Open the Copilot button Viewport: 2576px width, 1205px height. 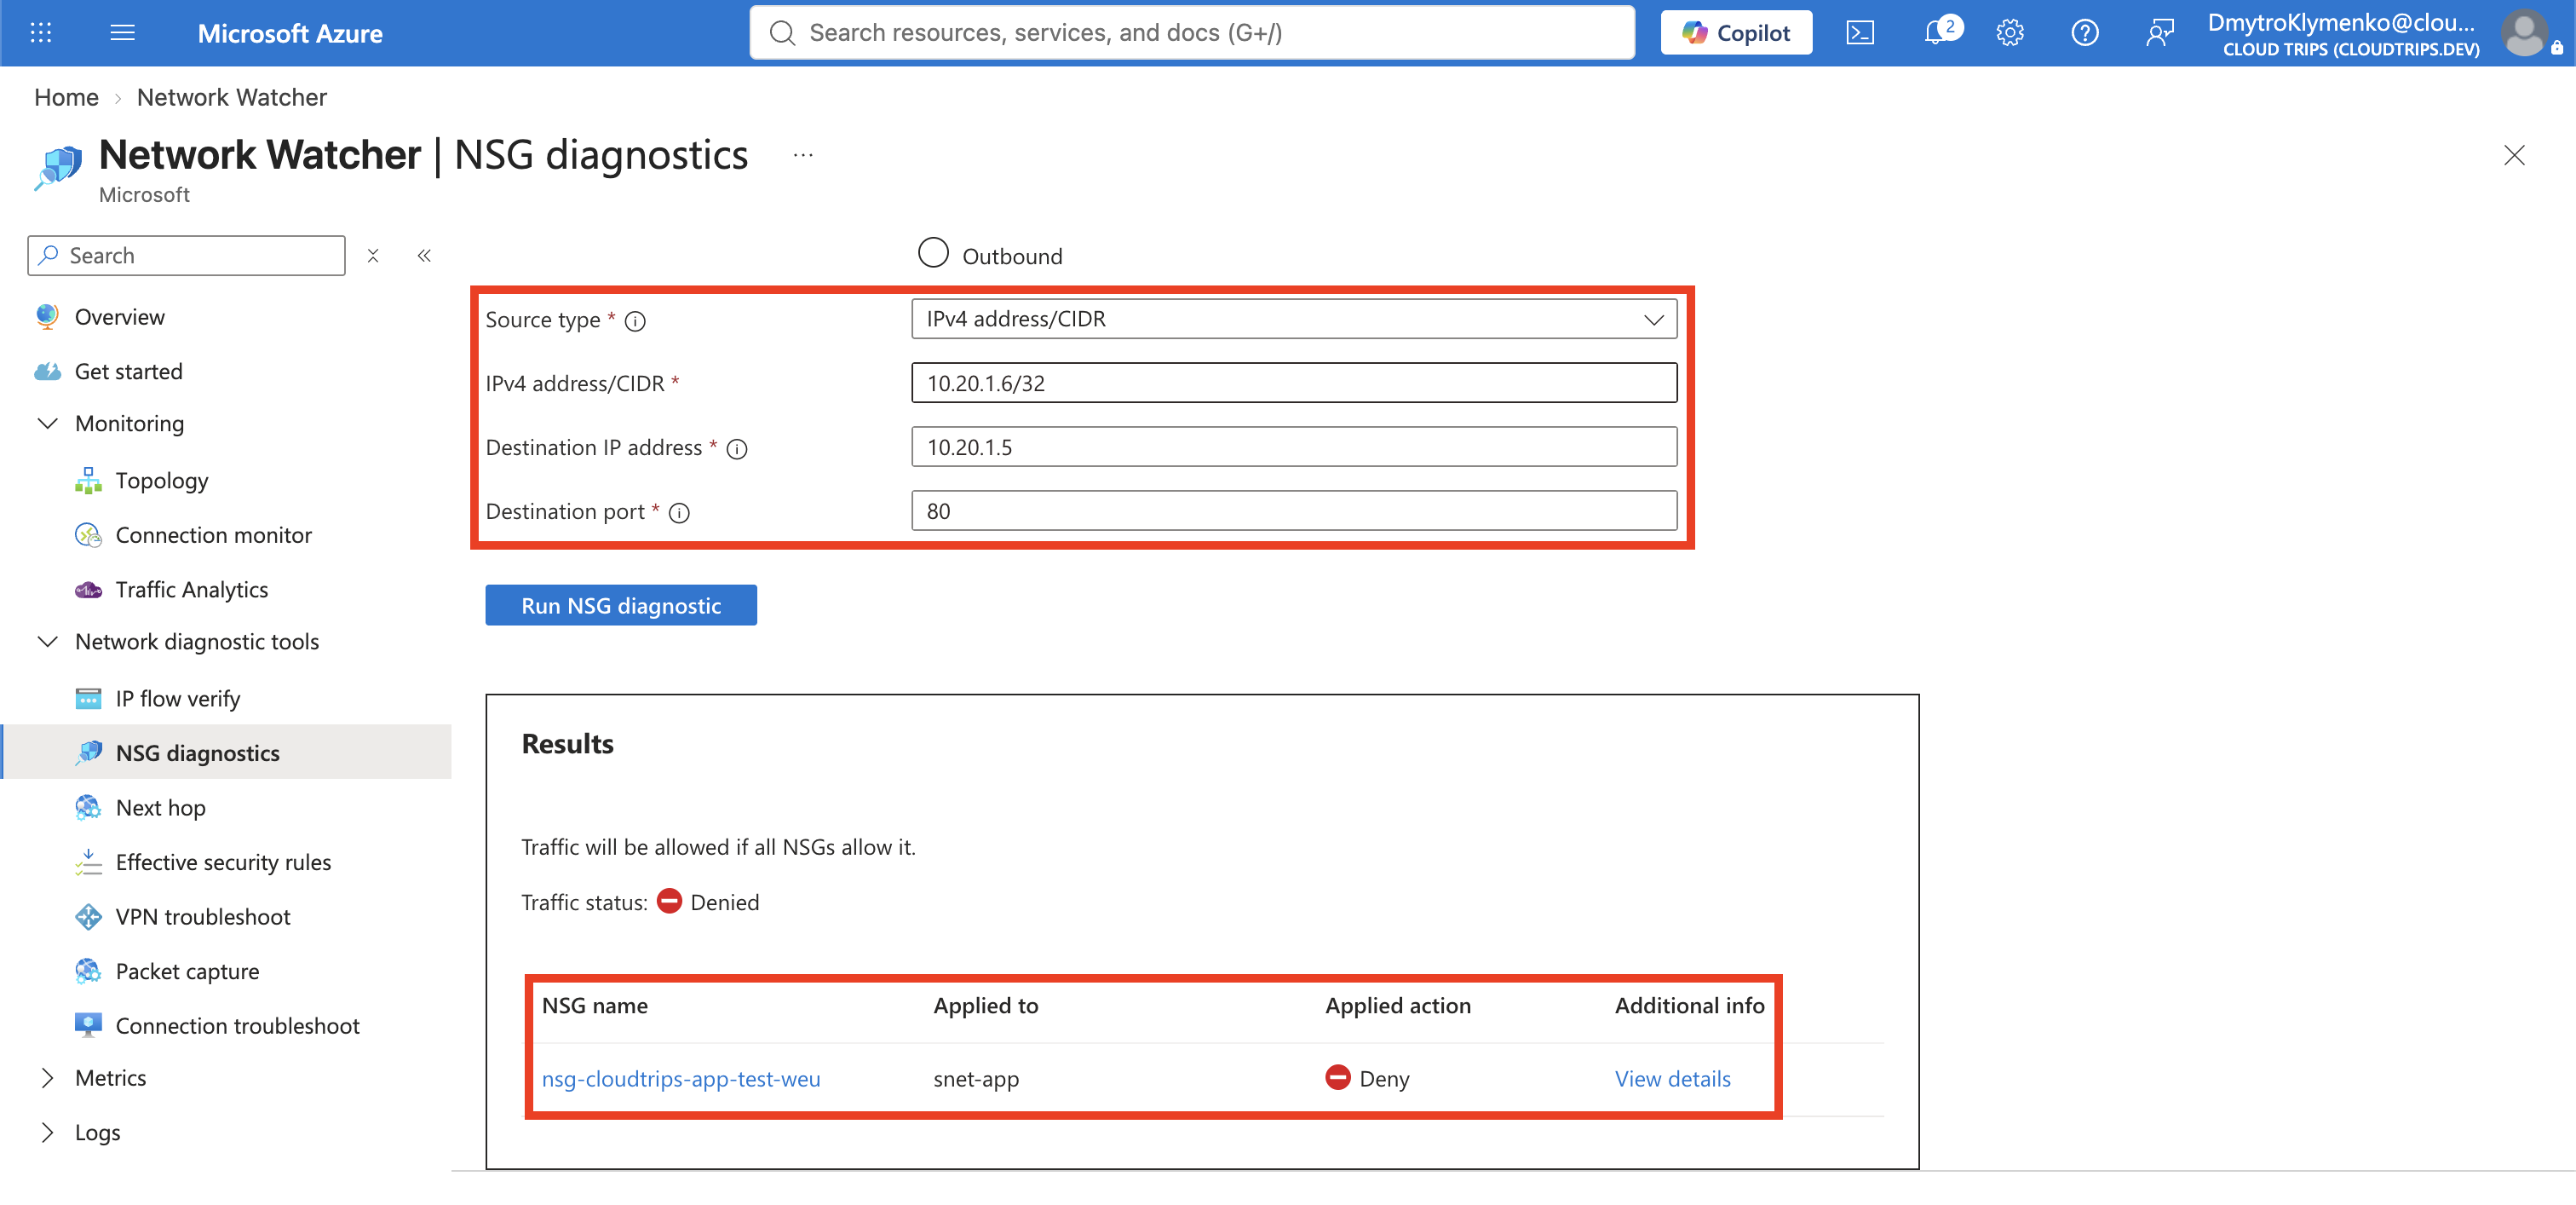[1736, 33]
